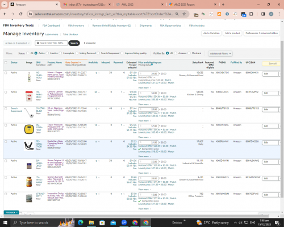Switch to the AMZ EOD Report tab

click(193, 5)
